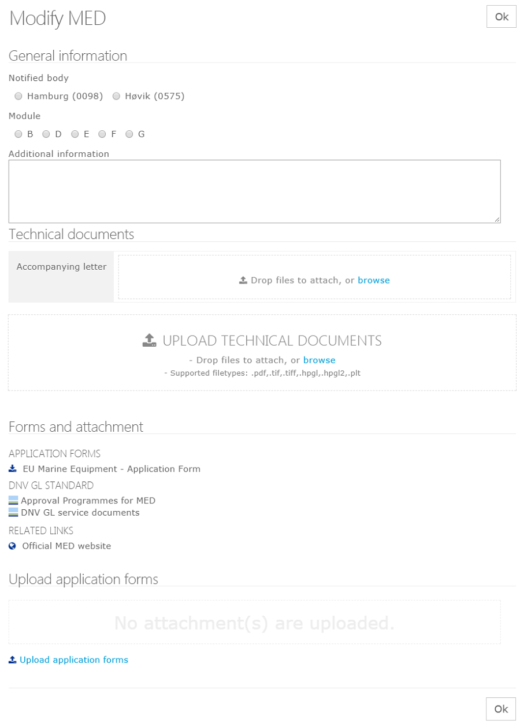Click the Approval Programmes for MED document icon
Image resolution: width=520 pixels, height=724 pixels.
13,501
